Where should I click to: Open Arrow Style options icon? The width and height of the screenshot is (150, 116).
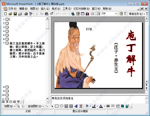(118, 106)
